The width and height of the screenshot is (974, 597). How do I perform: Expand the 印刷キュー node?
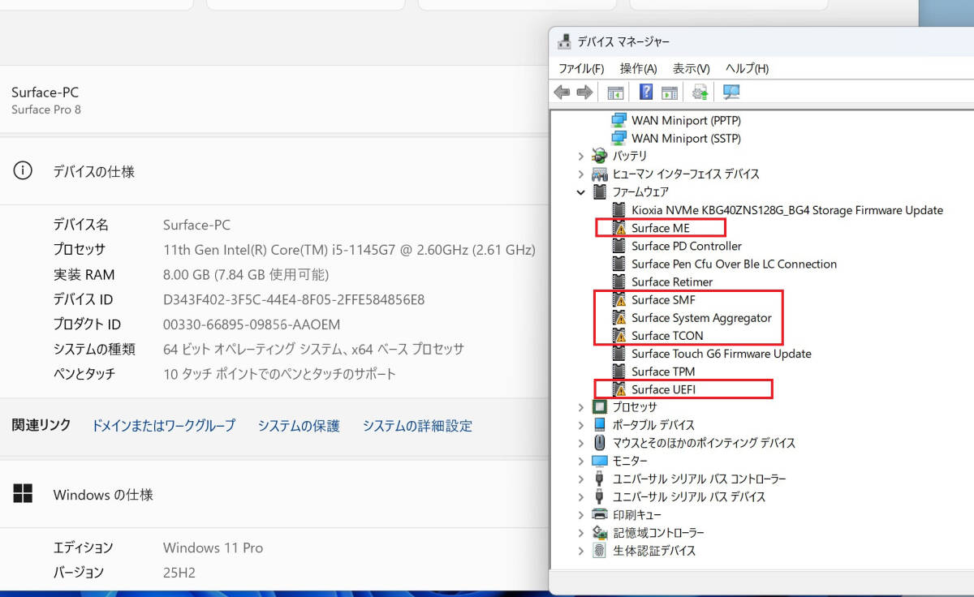click(580, 514)
